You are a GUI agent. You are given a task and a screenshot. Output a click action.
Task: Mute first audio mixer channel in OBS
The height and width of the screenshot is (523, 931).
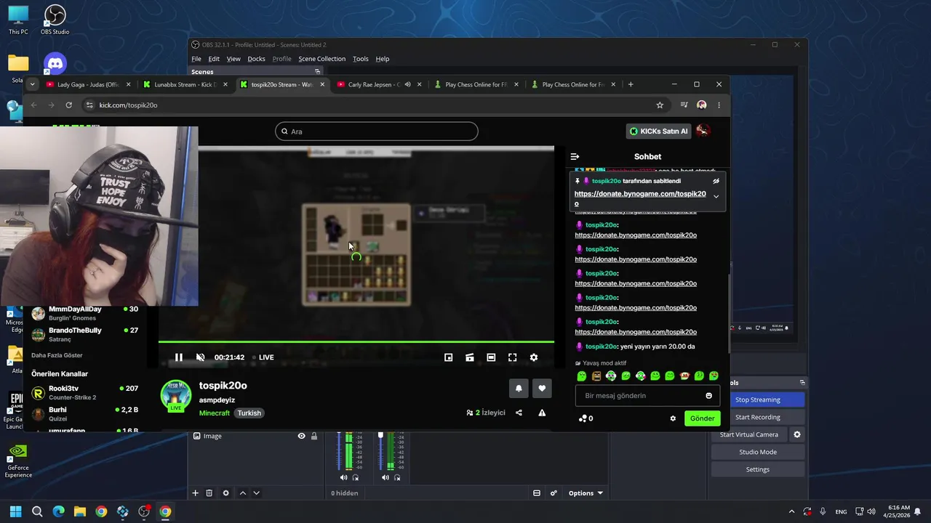point(343,477)
